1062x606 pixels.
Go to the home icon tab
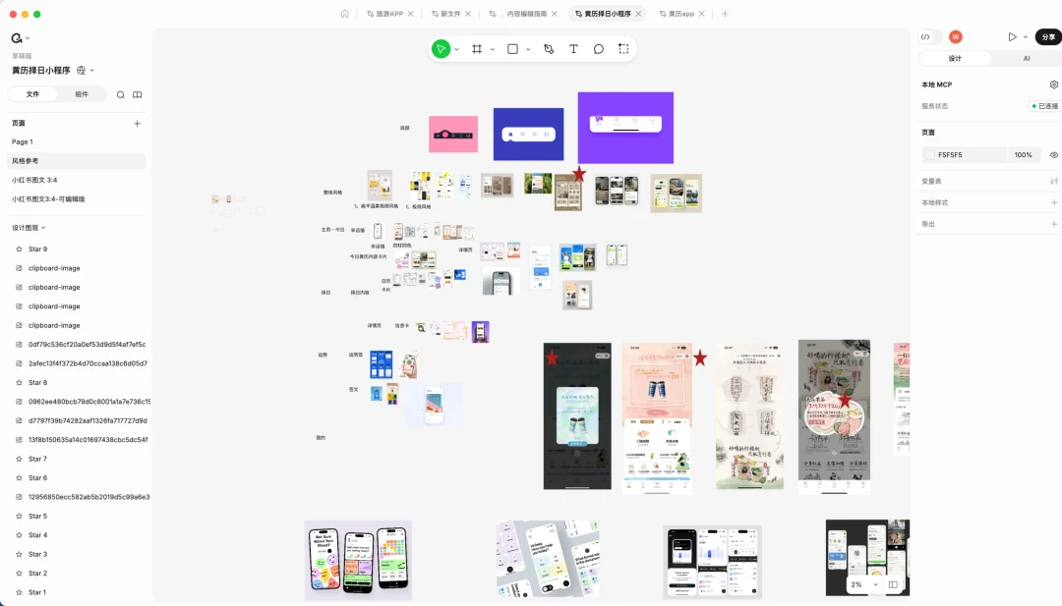click(345, 14)
